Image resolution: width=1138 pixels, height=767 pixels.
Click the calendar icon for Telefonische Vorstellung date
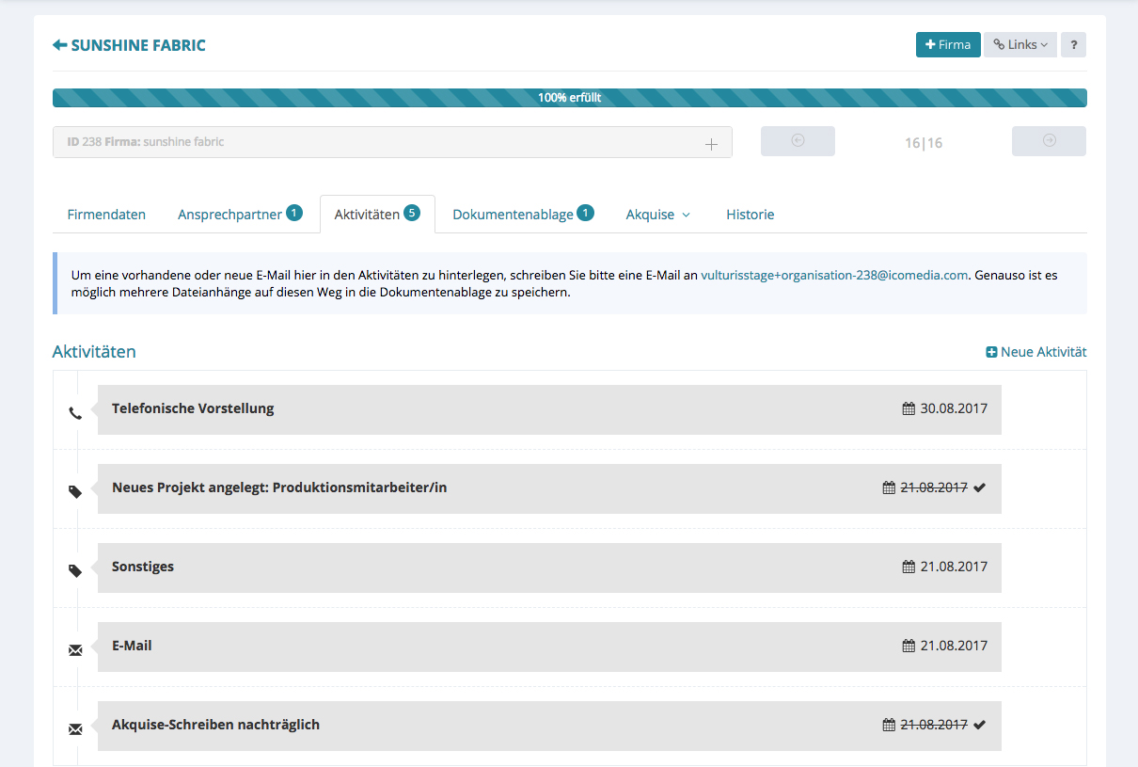908,408
